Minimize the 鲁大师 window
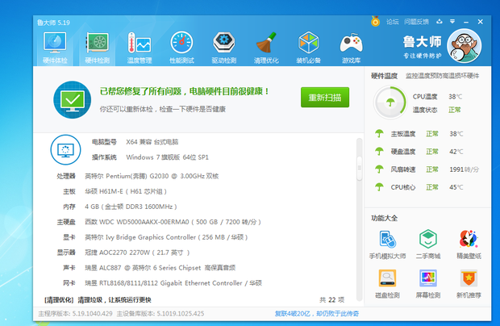Viewport: 500px width, 326px height. click(x=466, y=22)
